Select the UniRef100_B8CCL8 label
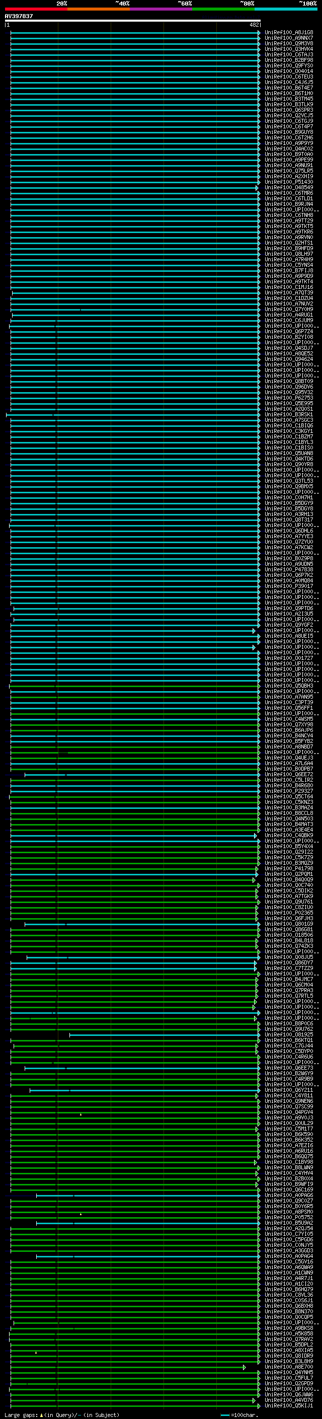 (289, 813)
